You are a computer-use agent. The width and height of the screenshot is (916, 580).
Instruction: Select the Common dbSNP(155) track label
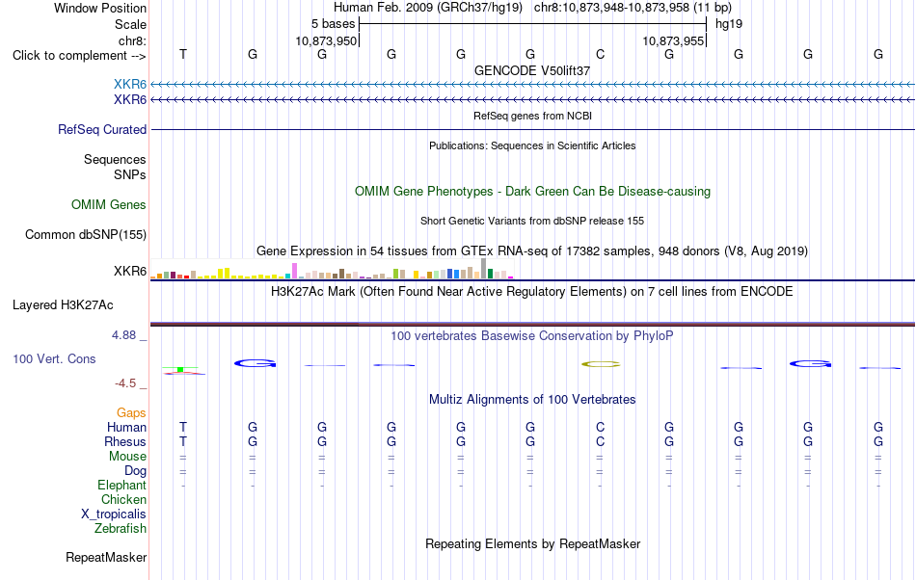(x=86, y=234)
